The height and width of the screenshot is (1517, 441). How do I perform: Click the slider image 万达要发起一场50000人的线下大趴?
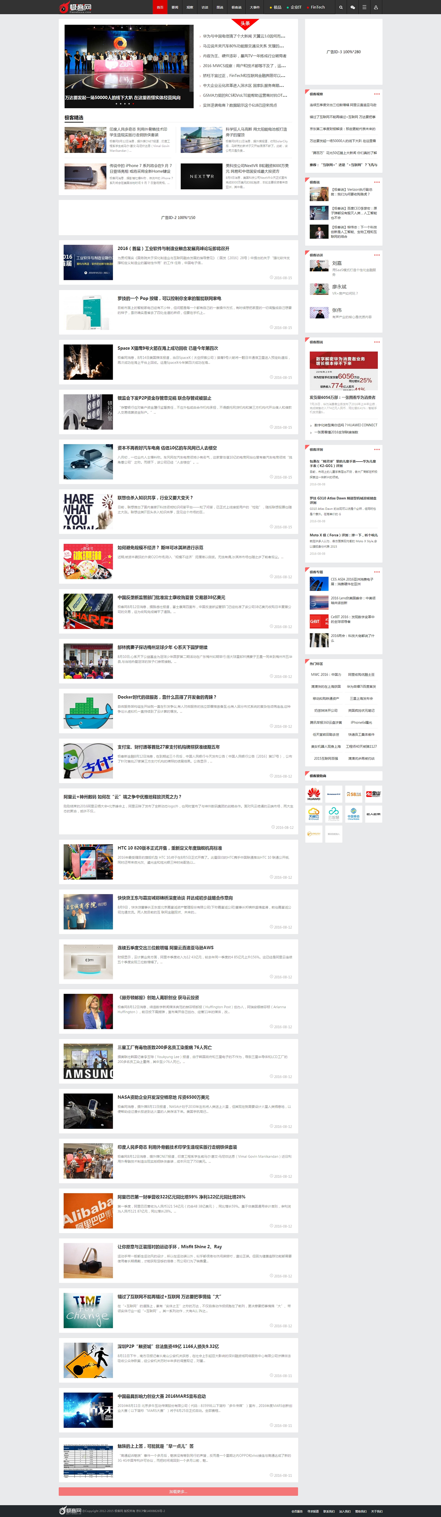click(129, 67)
